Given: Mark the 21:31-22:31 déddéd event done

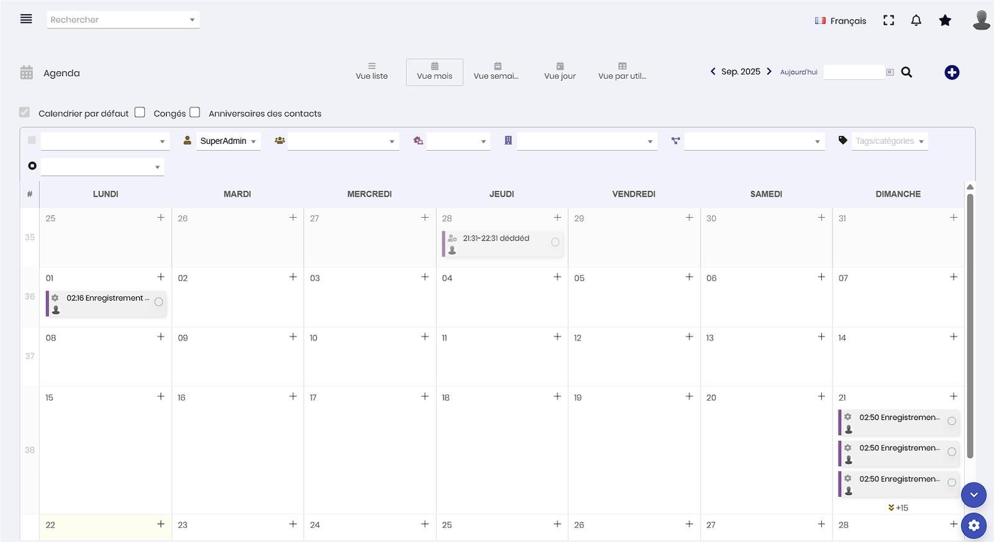Looking at the screenshot, I should (555, 242).
